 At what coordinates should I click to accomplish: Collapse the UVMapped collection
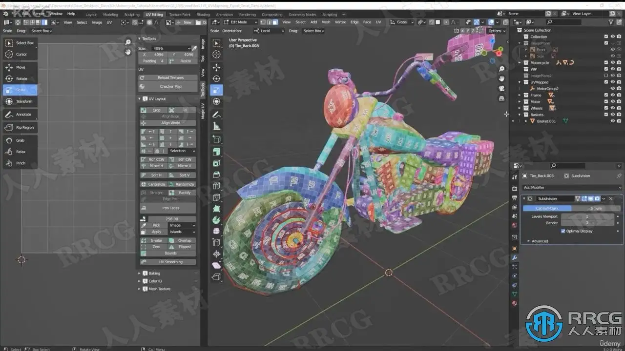pyautogui.click(x=520, y=82)
